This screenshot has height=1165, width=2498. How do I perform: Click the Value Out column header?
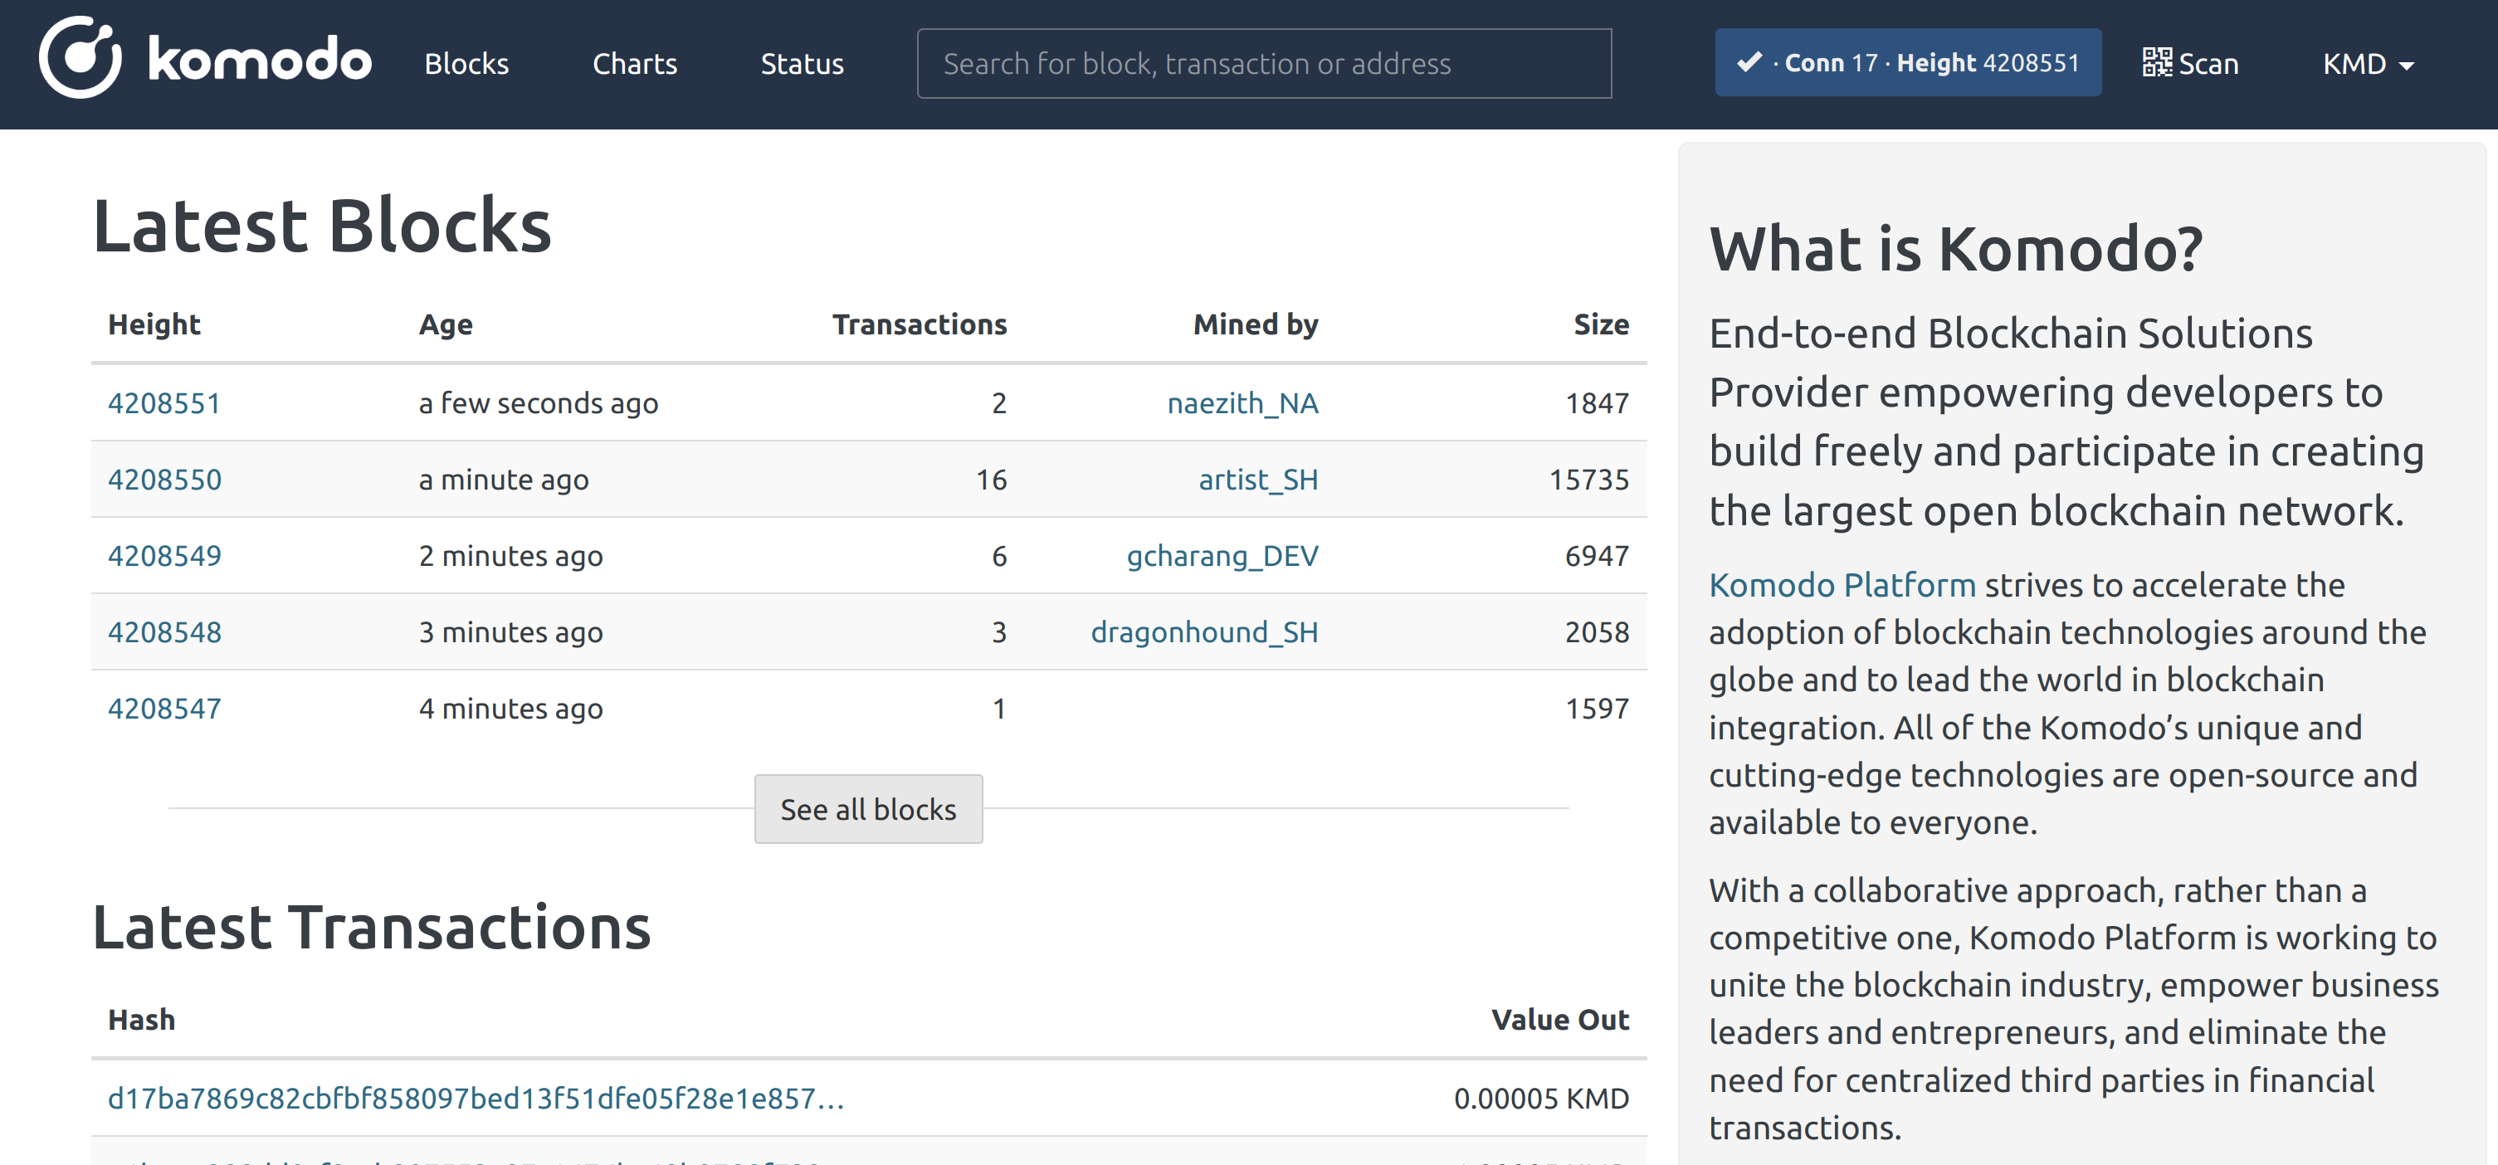1560,1021
